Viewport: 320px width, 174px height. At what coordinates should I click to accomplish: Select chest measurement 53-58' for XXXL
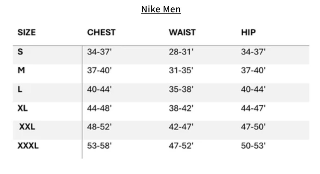pos(99,146)
